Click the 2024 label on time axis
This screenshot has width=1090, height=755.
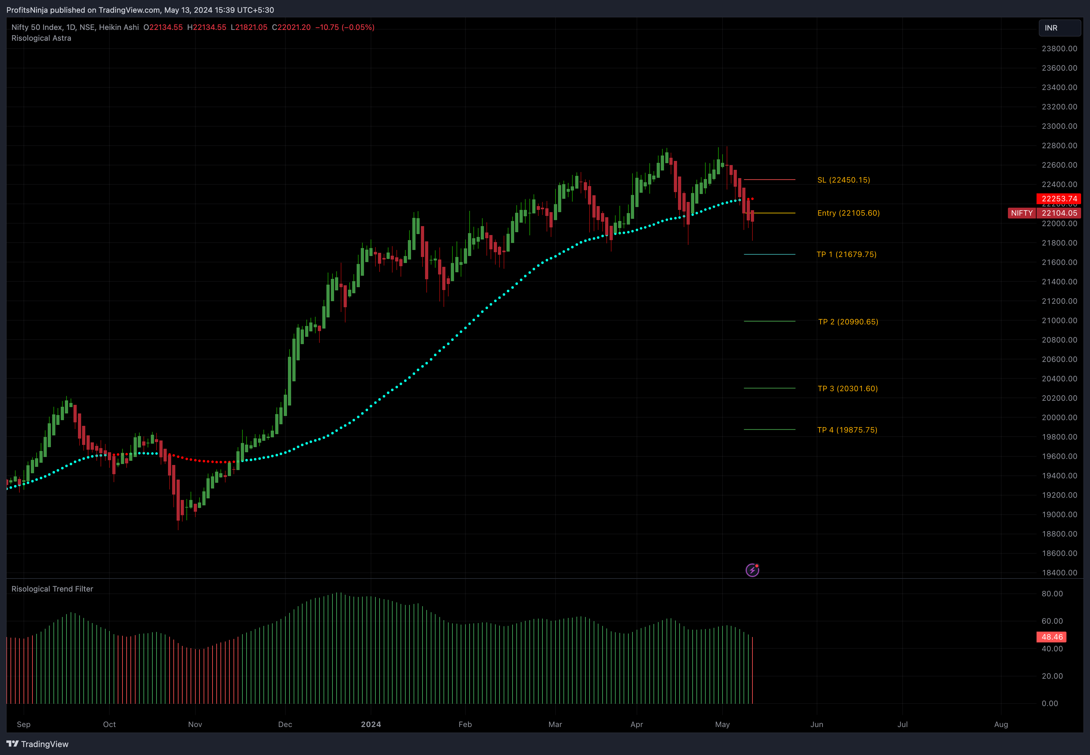click(371, 724)
